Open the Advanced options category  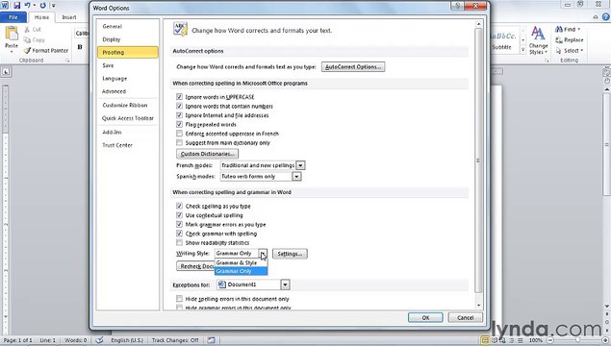tap(128, 91)
